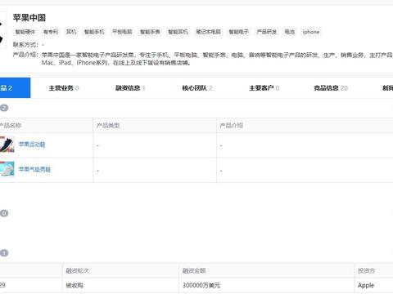The height and width of the screenshot is (294, 393).
Task: Open the 苹果运动鞋 product link
Action: (32, 145)
